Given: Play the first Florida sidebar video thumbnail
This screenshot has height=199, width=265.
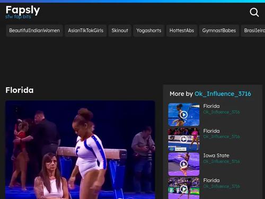Looking at the screenshot, I should (x=184, y=115).
